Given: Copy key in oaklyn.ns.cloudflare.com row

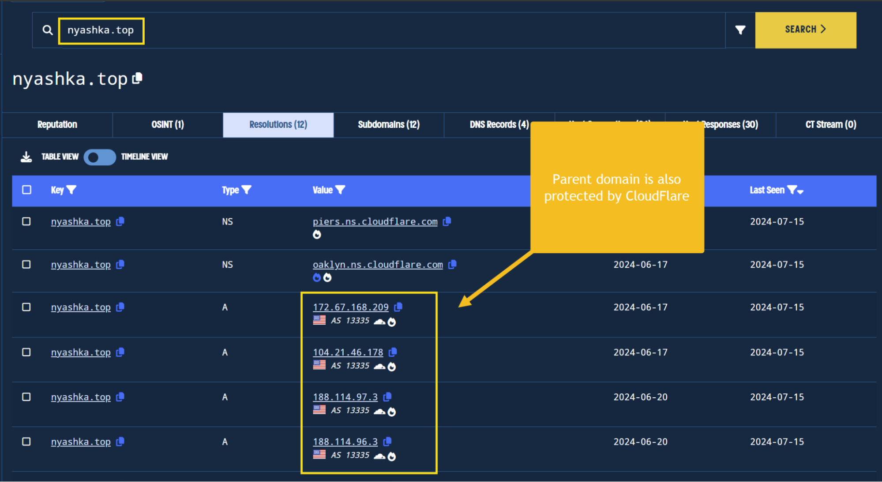Looking at the screenshot, I should (120, 265).
